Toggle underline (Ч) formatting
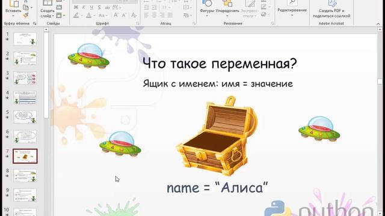The height and width of the screenshot is (216, 385). click(x=91, y=7)
